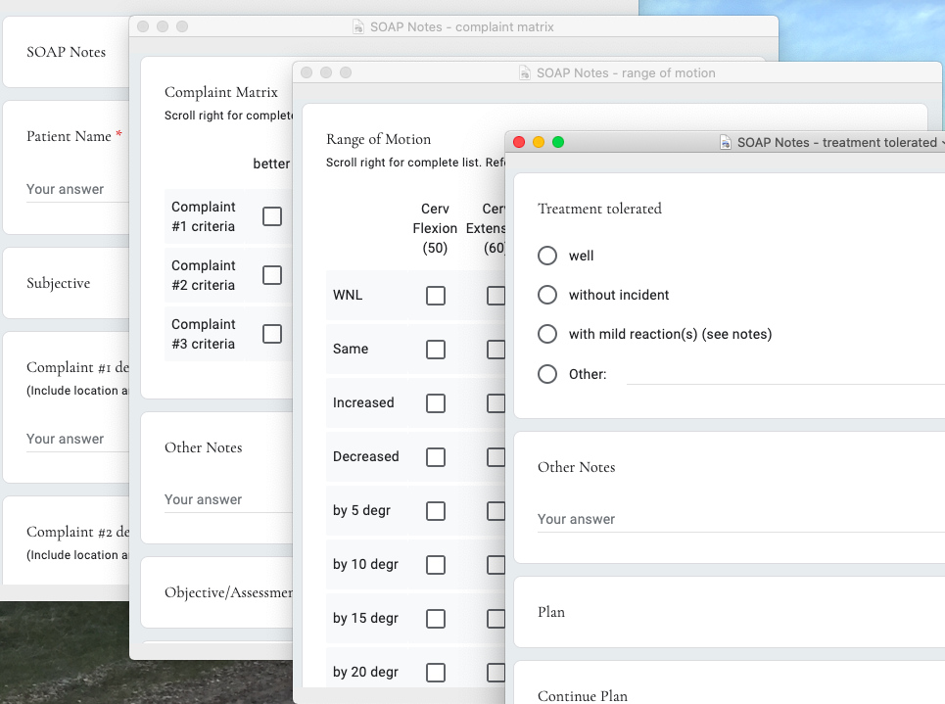Click the 'Subjective' section heading

point(59,283)
